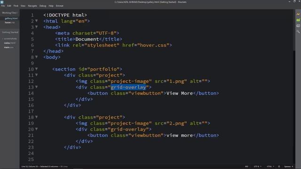Open the View menu
The image size is (301, 169).
coord(23,6)
